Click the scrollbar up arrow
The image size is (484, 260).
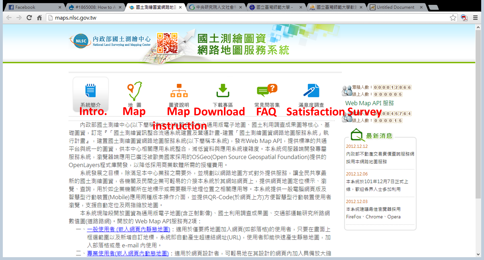(x=479, y=27)
